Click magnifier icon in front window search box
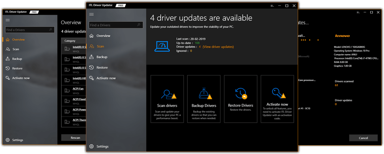 click(x=139, y=25)
